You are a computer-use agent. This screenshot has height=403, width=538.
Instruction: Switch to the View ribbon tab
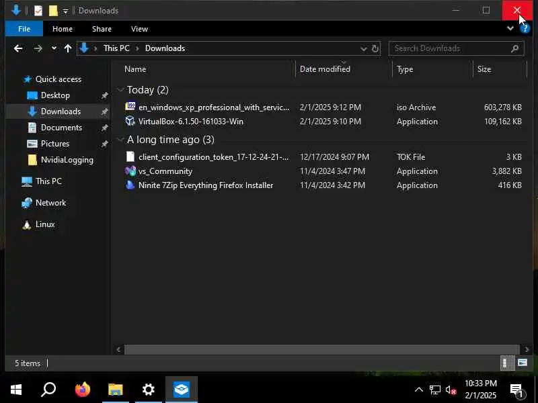[x=139, y=29]
